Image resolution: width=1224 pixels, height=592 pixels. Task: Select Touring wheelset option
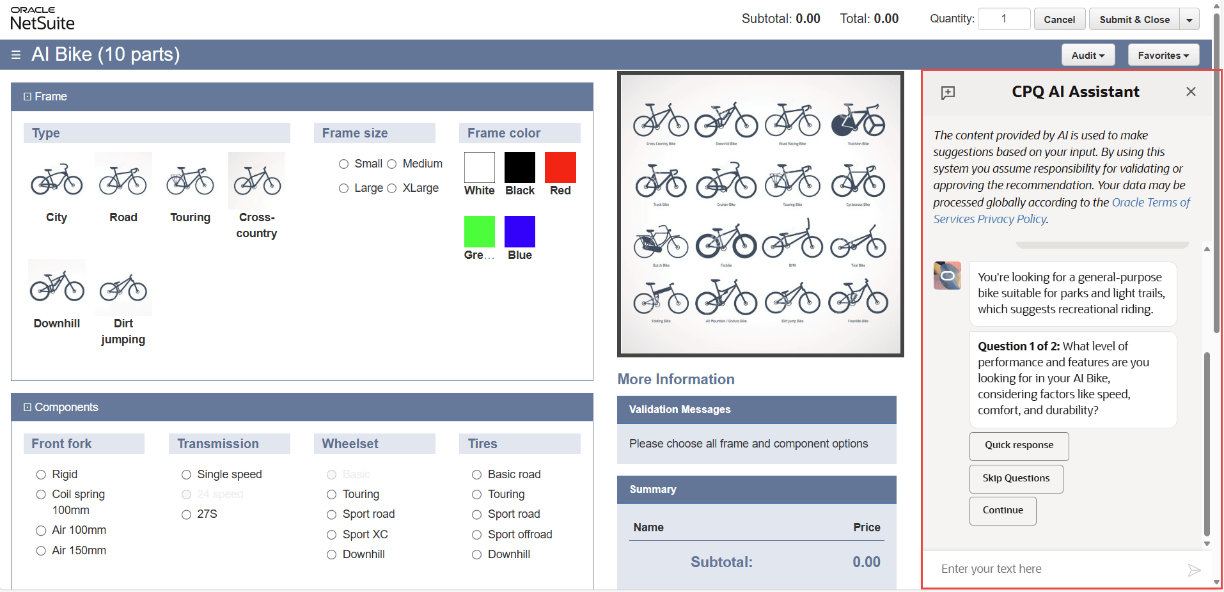click(331, 495)
